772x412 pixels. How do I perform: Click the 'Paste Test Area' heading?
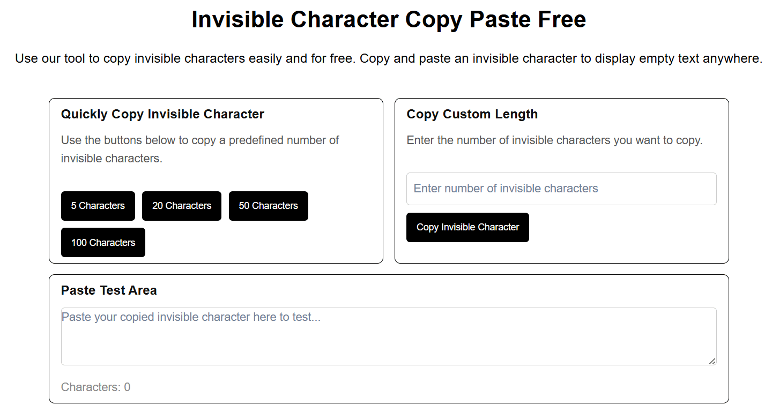click(x=109, y=290)
